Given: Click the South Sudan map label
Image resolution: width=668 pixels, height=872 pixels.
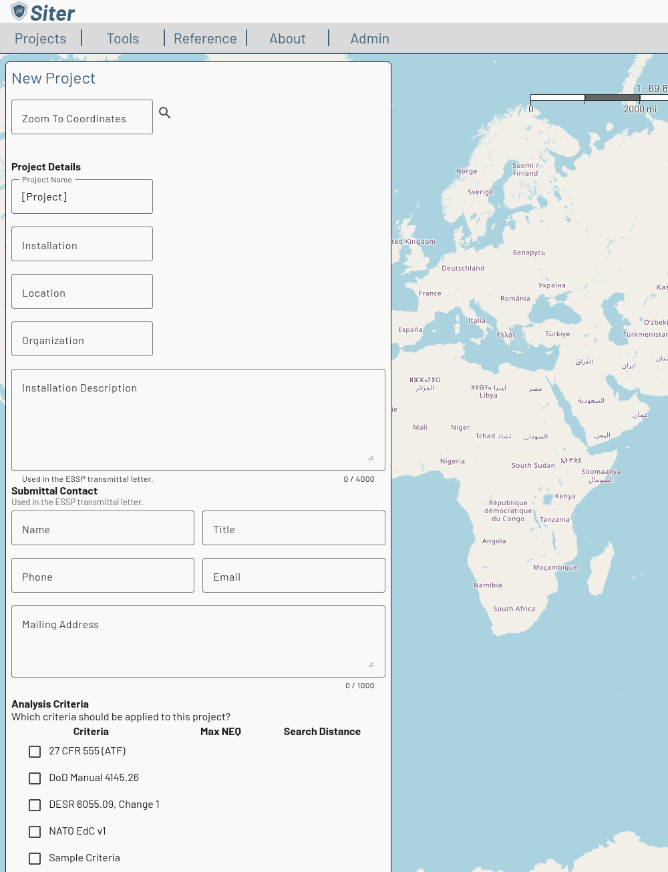Looking at the screenshot, I should click(x=533, y=465).
